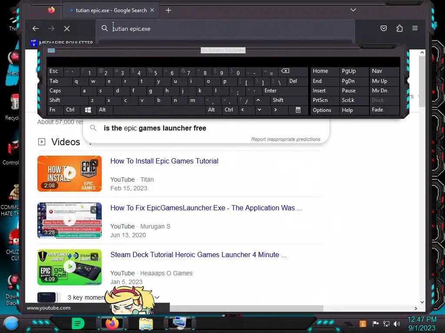Click the Tab key on keyboard
This screenshot has width=445, height=333.
pos(59,81)
